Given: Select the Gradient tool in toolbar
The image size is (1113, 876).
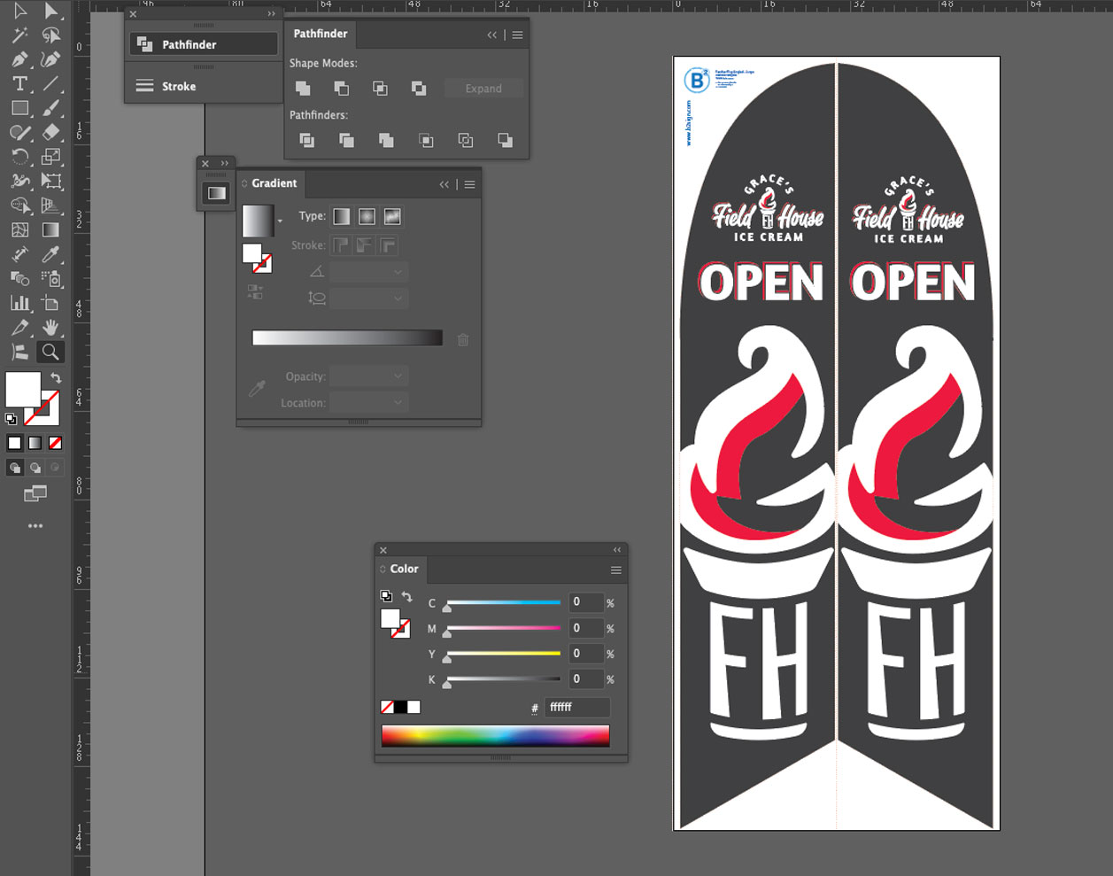Looking at the screenshot, I should pos(51,229).
